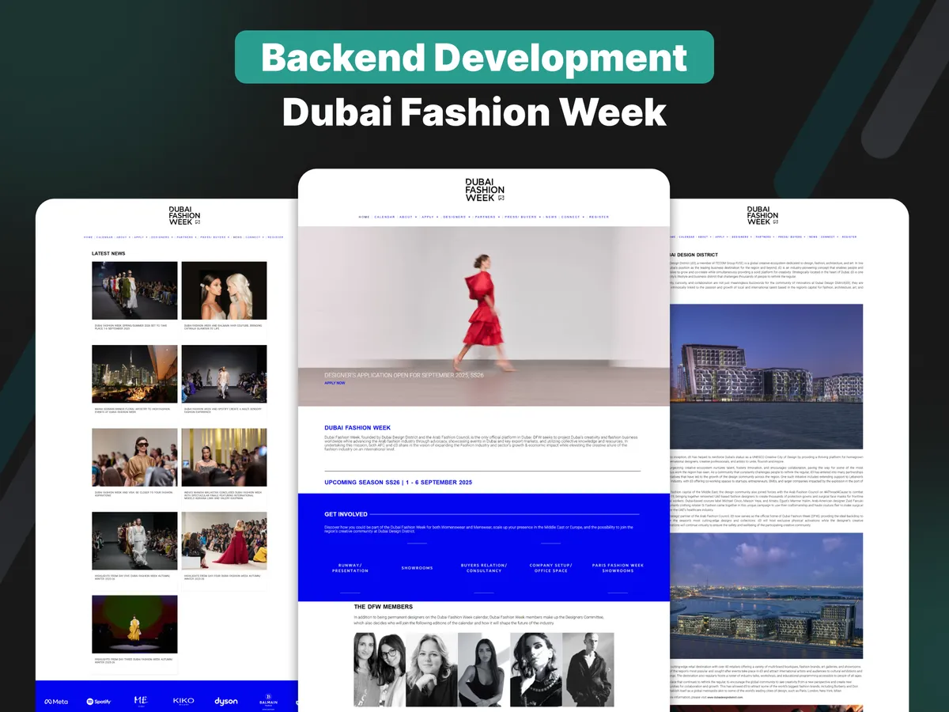Open the red gown runway news thumbnail
Screen dimensions: 949x712
click(224, 541)
